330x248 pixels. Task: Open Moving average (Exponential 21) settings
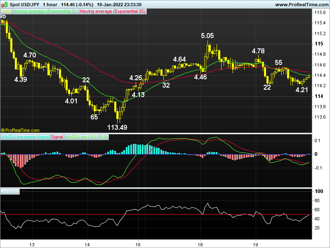click(45, 12)
